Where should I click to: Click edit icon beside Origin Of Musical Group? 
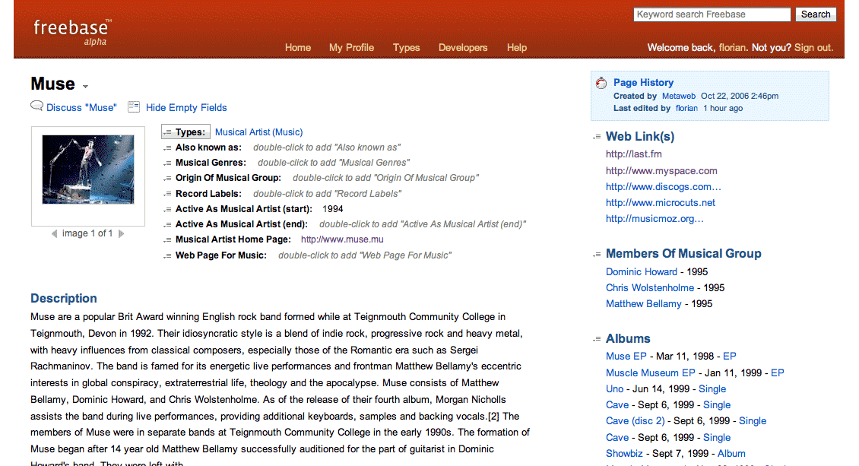pyautogui.click(x=168, y=179)
